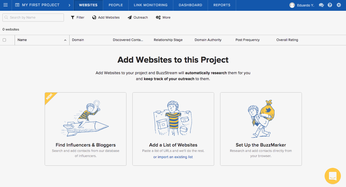Viewport: 346px width, 187px height.
Task: Click the rocket illustration thumbnail
Action: (x=86, y=118)
